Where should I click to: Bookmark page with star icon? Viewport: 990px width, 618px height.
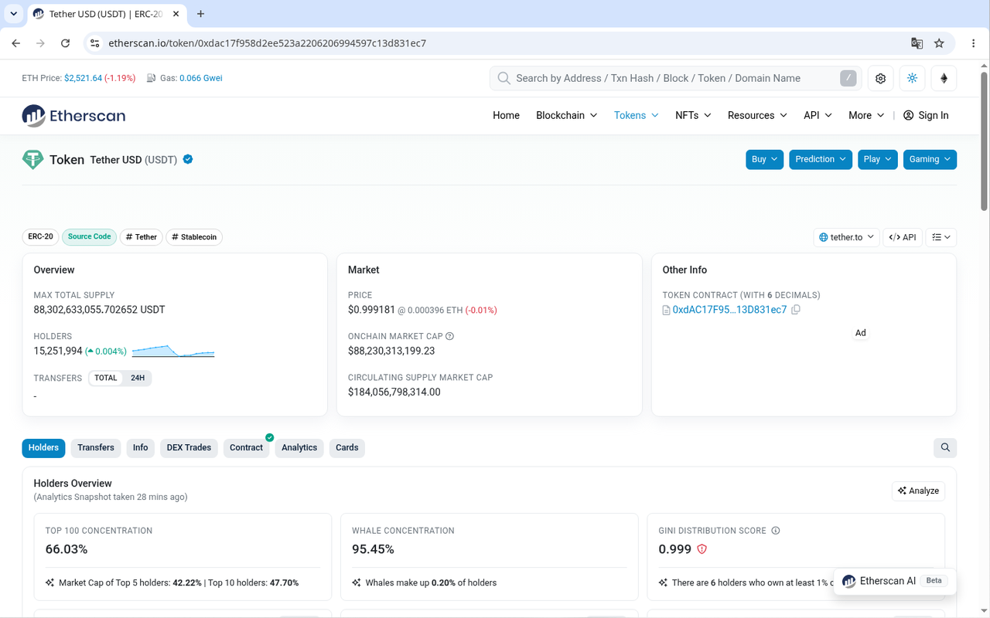pyautogui.click(x=939, y=43)
